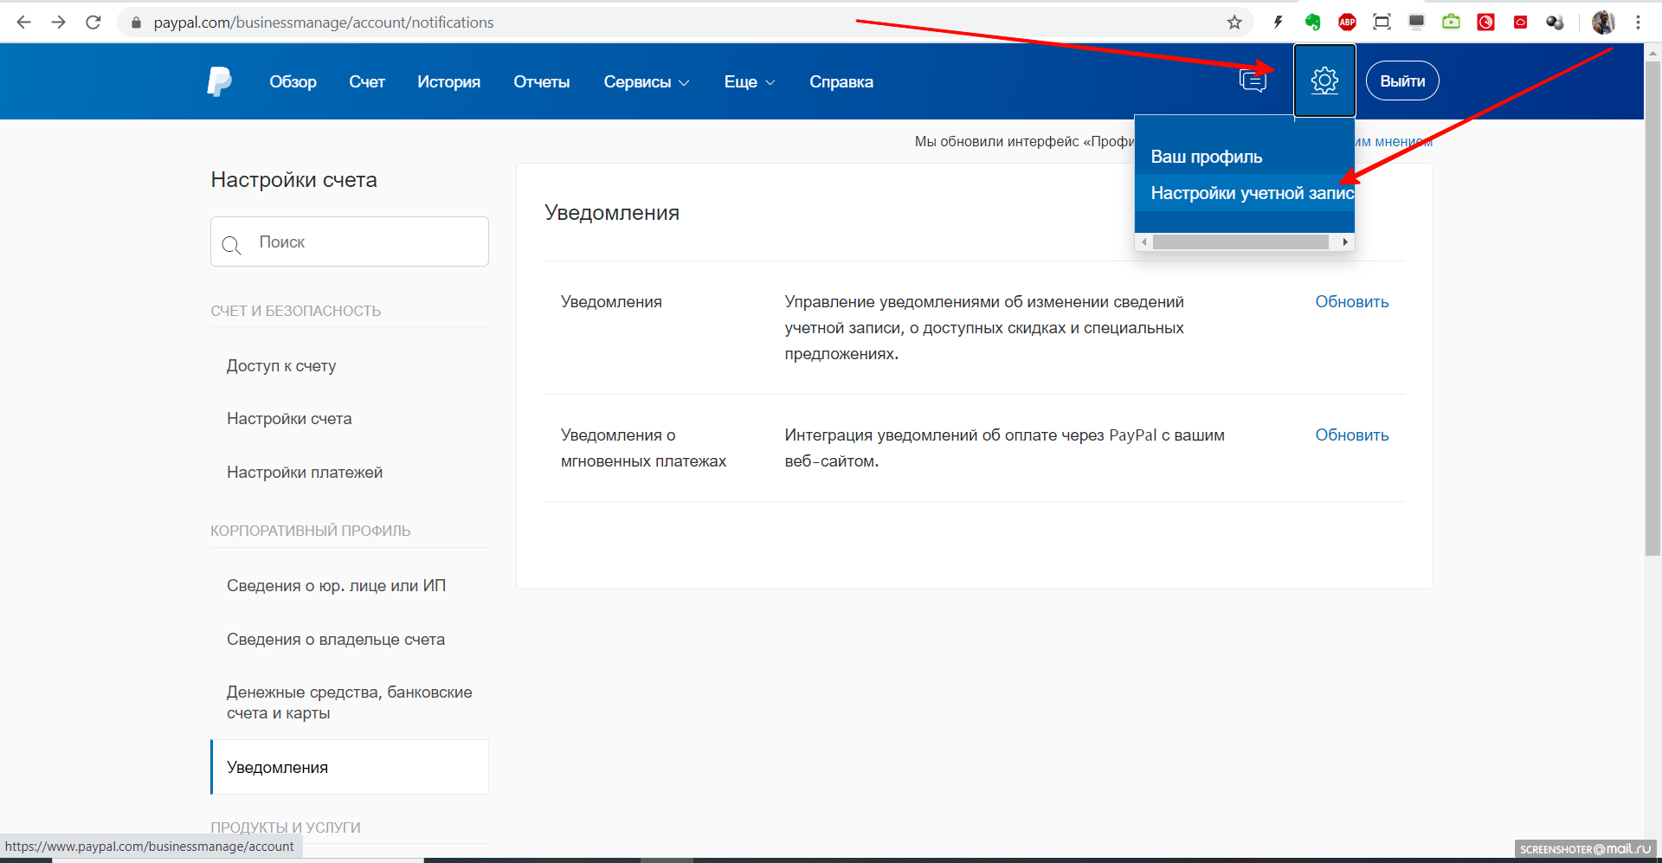Reload the page with refresh icon
The width and height of the screenshot is (1662, 863).
coord(93,23)
